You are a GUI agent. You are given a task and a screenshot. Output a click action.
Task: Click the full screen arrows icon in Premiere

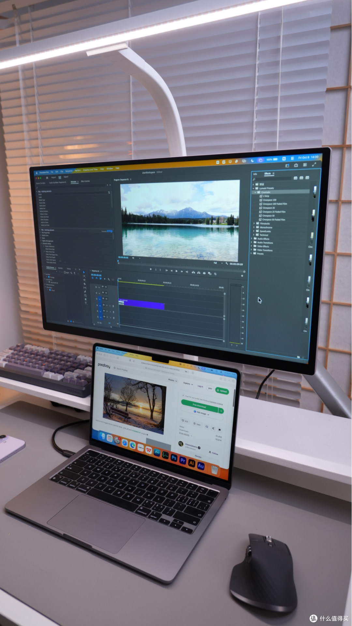pos(314,164)
